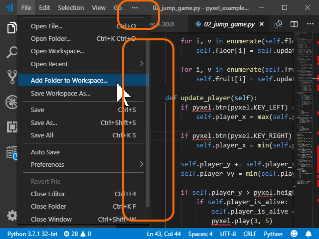Click the if self.player_is_alive: line
Viewport: 319px width, 239px height.
point(242,202)
